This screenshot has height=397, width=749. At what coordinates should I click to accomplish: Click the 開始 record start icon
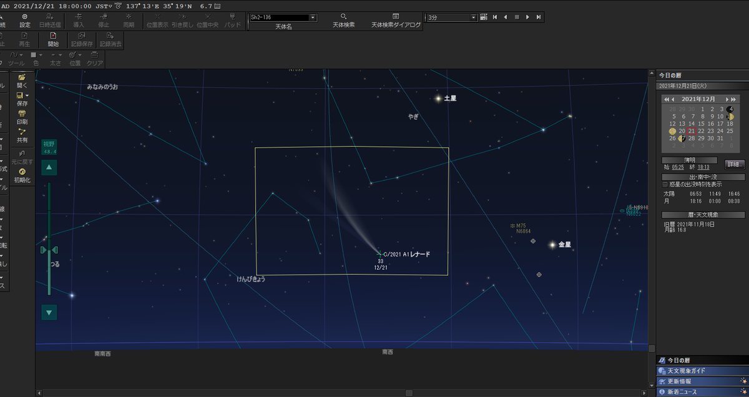tap(53, 40)
